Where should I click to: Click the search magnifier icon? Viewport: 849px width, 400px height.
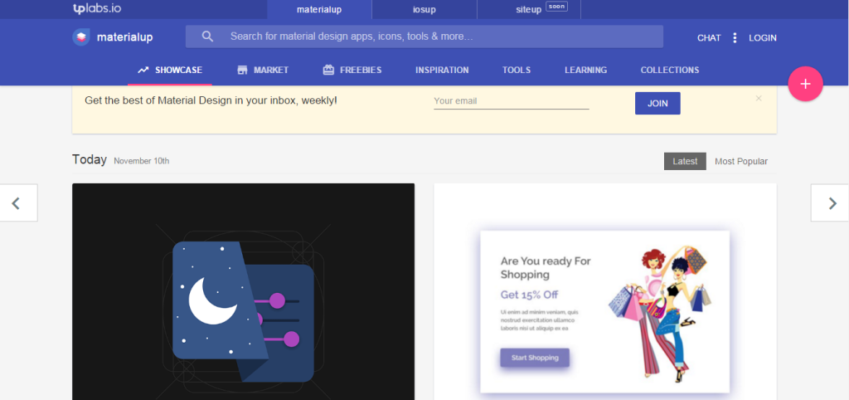208,37
